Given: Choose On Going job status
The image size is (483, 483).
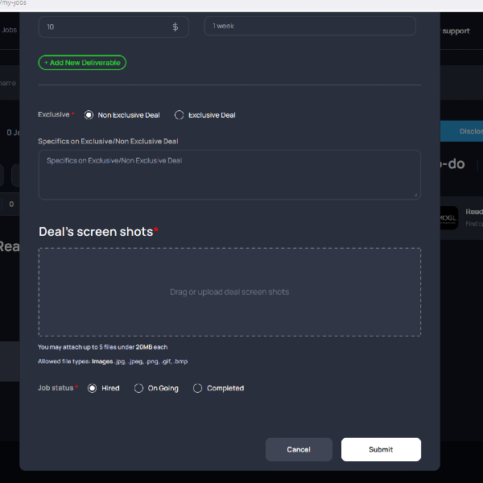Looking at the screenshot, I should 138,388.
